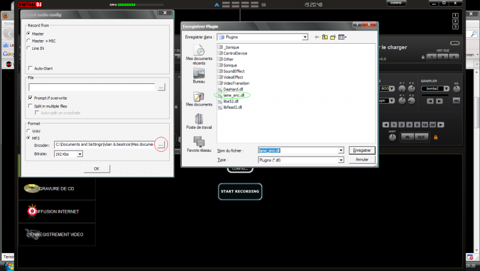This screenshot has width=480, height=271.
Task: Confirm record audio config with OK
Action: [x=97, y=168]
